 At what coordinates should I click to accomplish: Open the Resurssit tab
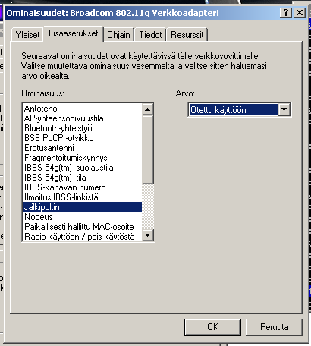click(187, 35)
